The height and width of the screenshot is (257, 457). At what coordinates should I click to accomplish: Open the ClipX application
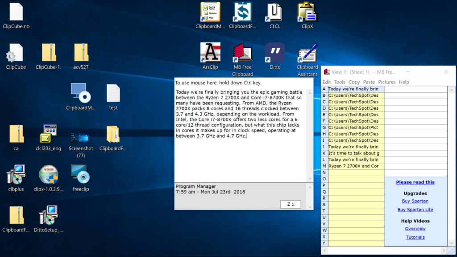pos(307,13)
